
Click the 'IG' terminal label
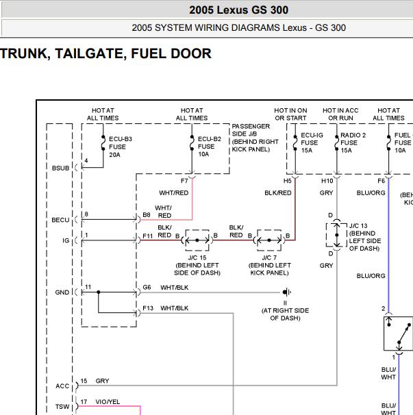(x=66, y=240)
